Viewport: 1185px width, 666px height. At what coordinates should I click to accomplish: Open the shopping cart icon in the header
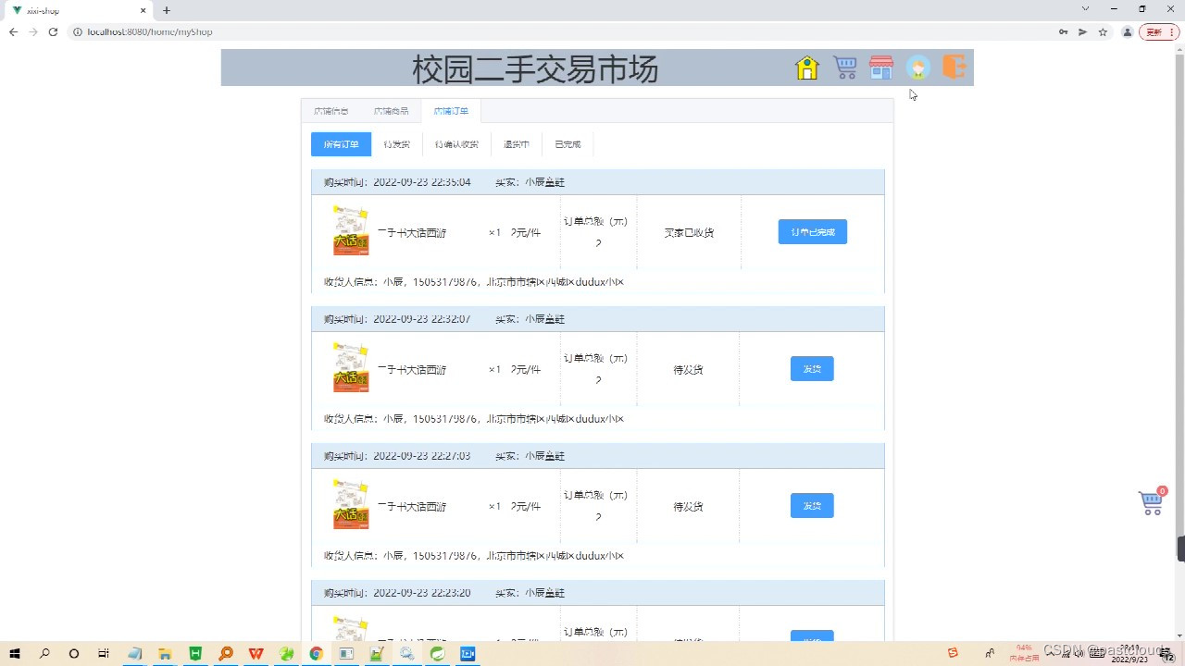[843, 67]
